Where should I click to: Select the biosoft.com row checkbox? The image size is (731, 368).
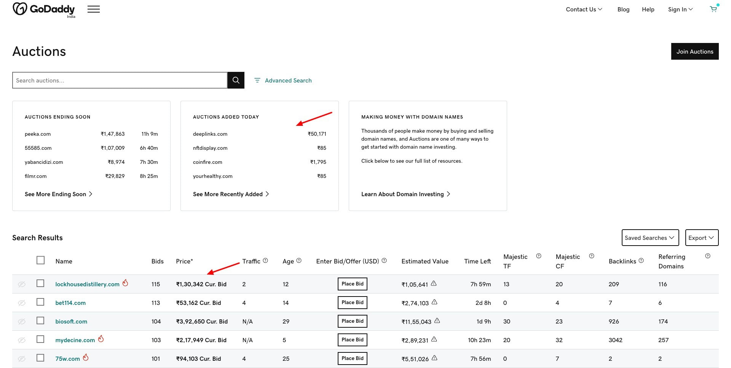point(40,321)
